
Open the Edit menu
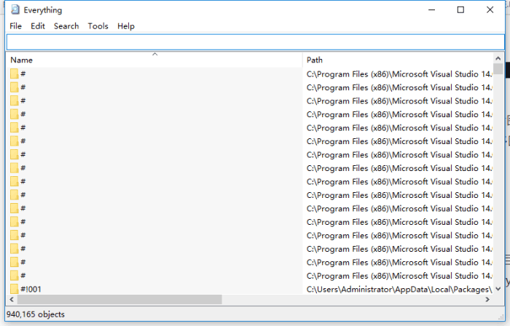coord(38,26)
